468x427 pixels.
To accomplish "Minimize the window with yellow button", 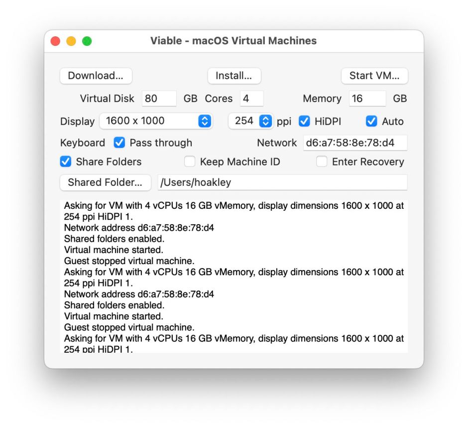I will (x=71, y=41).
